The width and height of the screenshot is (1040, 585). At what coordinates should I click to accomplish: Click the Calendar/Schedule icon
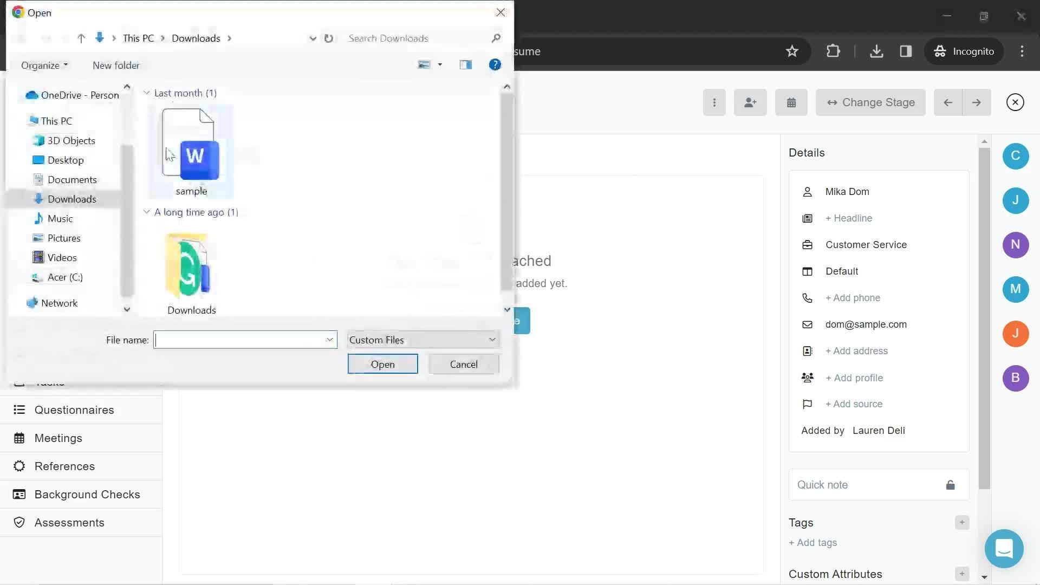(791, 102)
